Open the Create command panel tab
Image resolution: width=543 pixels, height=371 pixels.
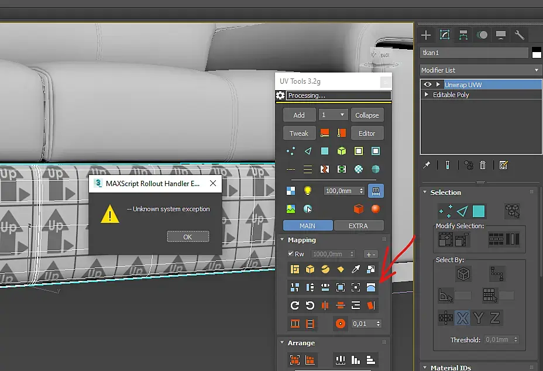(x=426, y=35)
